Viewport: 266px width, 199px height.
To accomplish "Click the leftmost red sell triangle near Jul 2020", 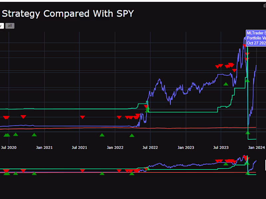I will tap(6, 117).
